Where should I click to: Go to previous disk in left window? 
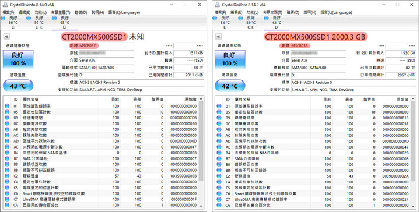pos(6,37)
